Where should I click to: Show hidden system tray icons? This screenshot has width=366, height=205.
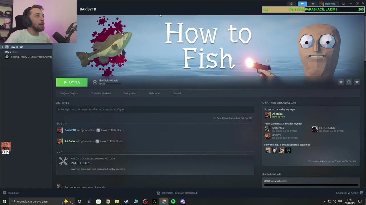pos(325,202)
